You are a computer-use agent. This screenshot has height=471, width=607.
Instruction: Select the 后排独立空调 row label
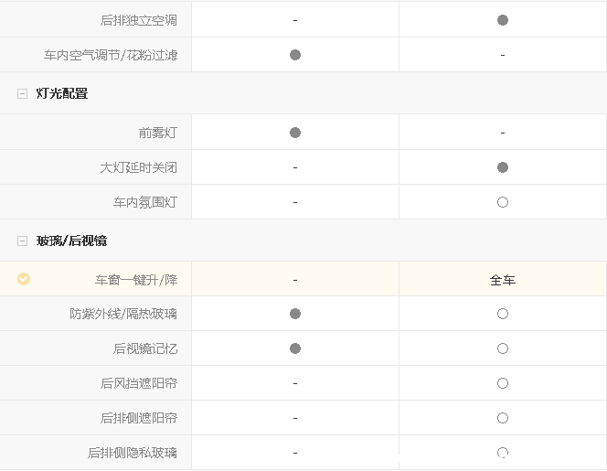(138, 20)
